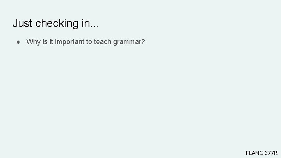281x158 pixels.
Task: Click the empty space right of the title
Action: tap(187, 23)
